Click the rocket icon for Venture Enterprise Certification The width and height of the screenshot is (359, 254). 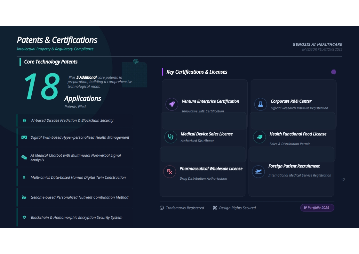coord(172,104)
